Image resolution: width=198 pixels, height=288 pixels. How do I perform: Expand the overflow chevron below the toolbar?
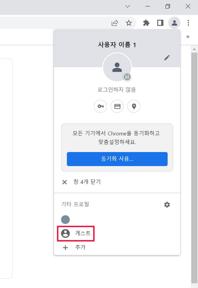pyautogui.click(x=188, y=37)
